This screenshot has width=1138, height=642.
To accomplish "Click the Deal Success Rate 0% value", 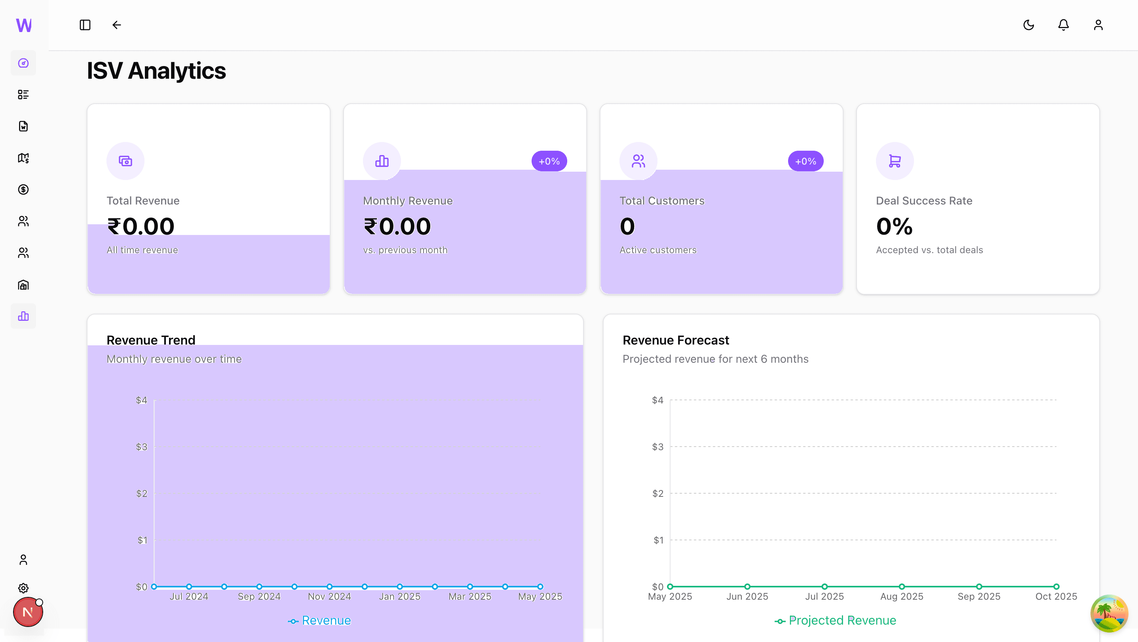I will 894,227.
